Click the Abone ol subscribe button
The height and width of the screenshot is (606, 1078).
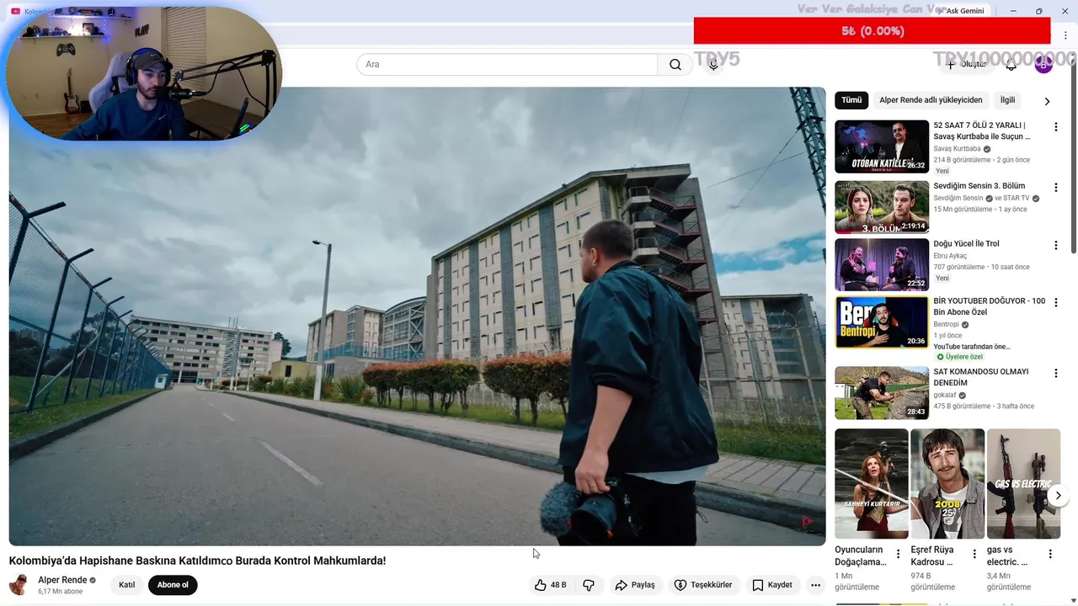click(173, 585)
